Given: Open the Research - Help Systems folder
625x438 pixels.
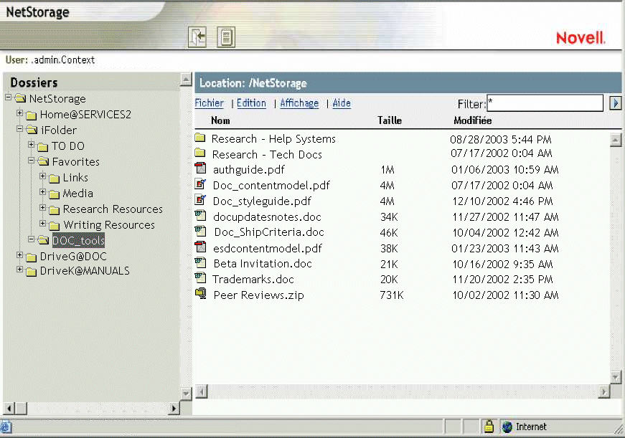Looking at the screenshot, I should click(x=273, y=139).
